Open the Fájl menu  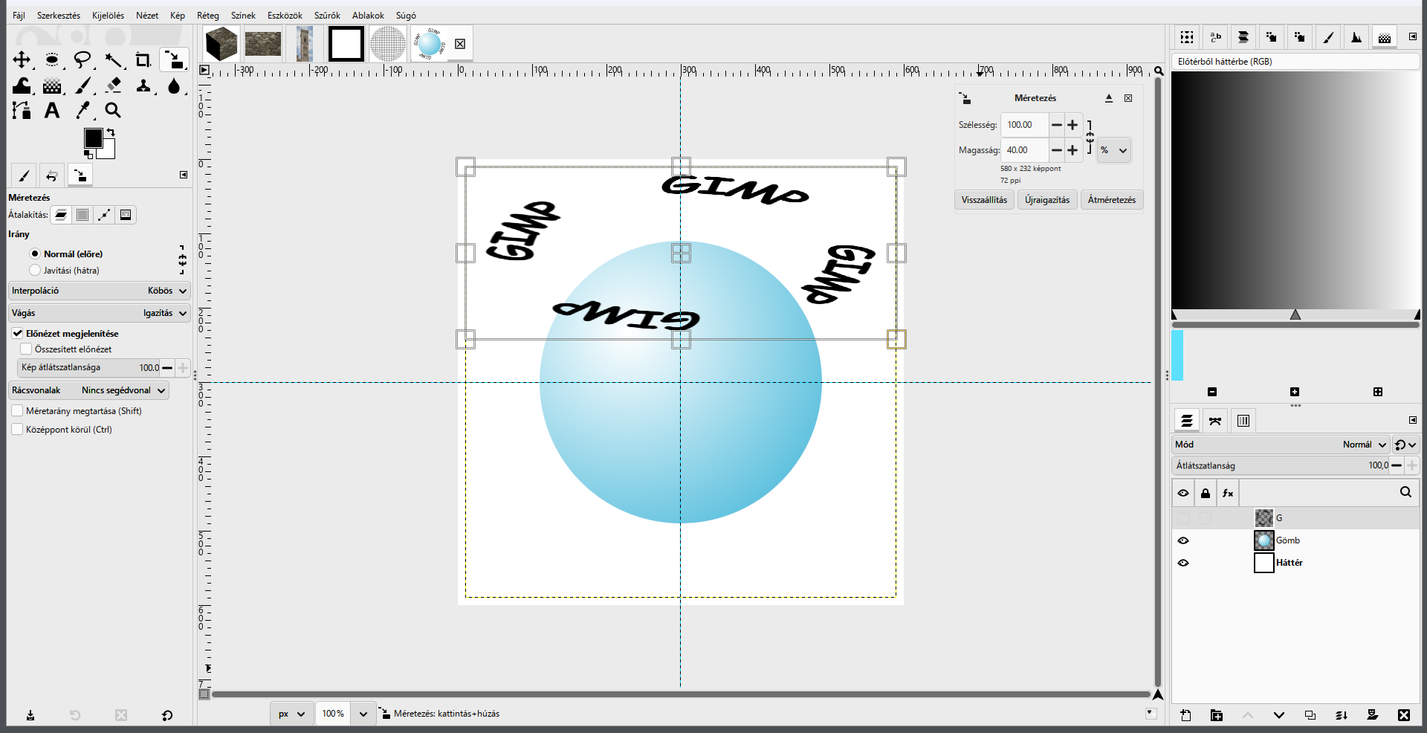click(x=19, y=16)
